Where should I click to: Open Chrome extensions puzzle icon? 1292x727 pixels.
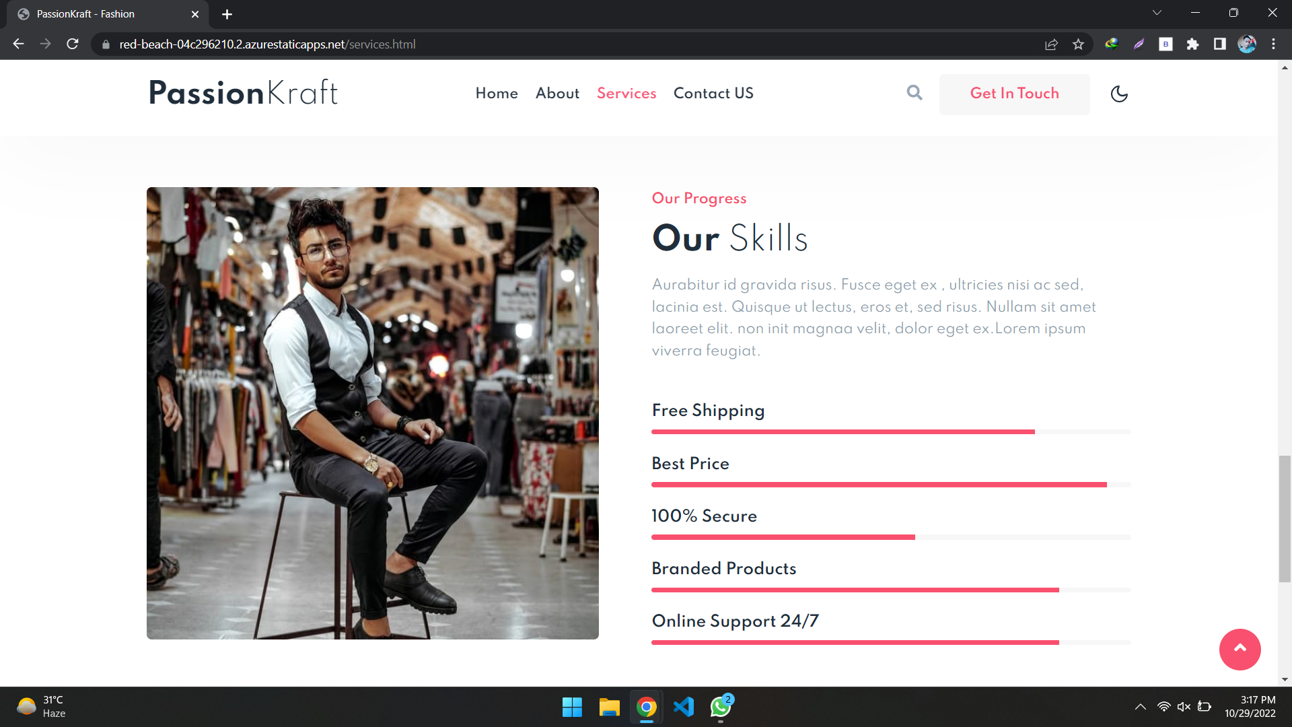pyautogui.click(x=1194, y=44)
